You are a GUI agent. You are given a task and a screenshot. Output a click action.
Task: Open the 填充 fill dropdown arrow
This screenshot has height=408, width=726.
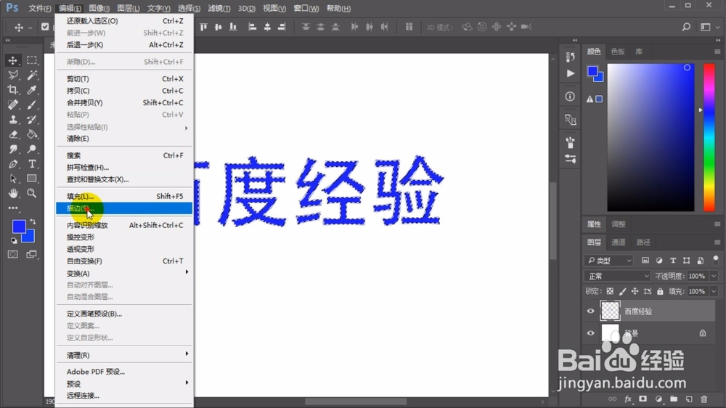coord(714,291)
